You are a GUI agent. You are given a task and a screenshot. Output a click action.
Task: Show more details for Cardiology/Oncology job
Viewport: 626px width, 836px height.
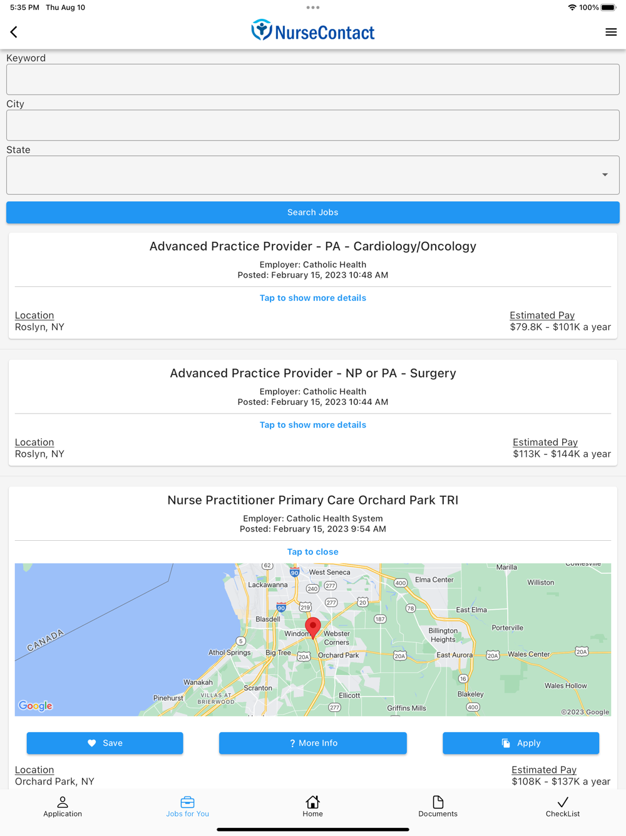[313, 298]
